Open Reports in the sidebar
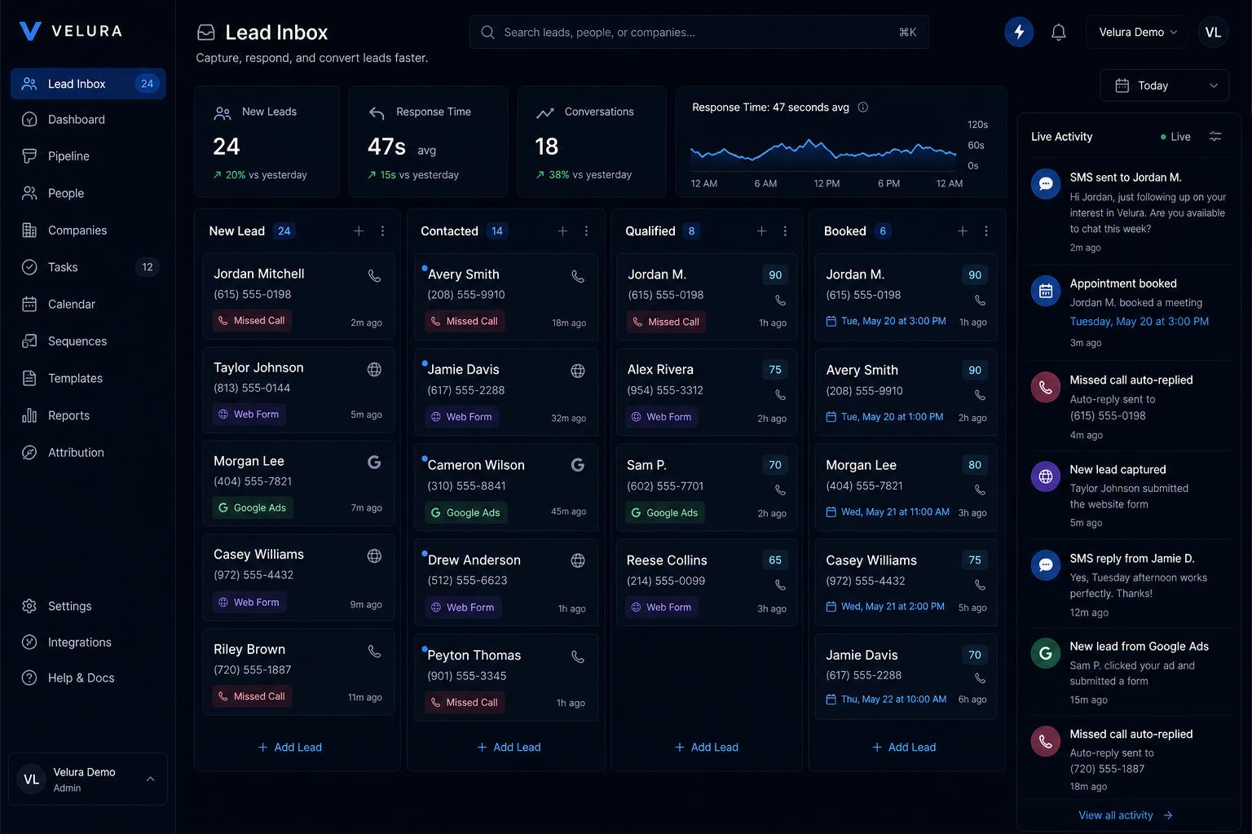Viewport: 1252px width, 834px height. click(88, 415)
